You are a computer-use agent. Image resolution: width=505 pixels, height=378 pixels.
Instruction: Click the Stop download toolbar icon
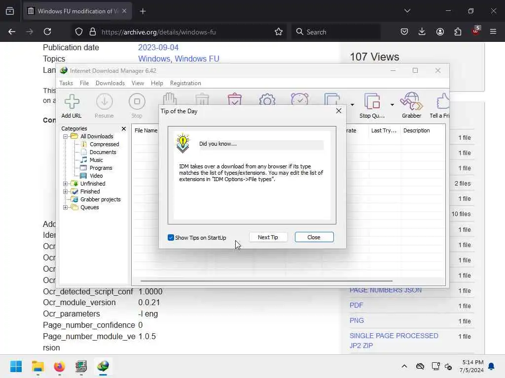[x=137, y=102]
